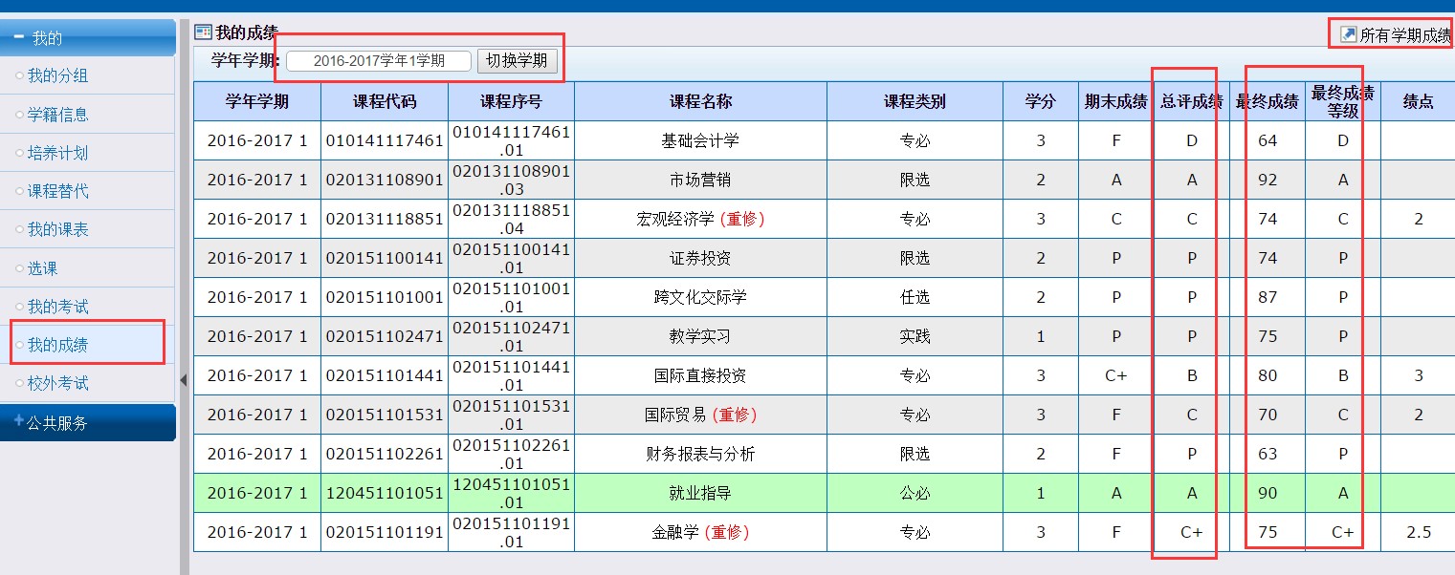
Task: Click the 课程名称 column header
Action: click(x=700, y=101)
